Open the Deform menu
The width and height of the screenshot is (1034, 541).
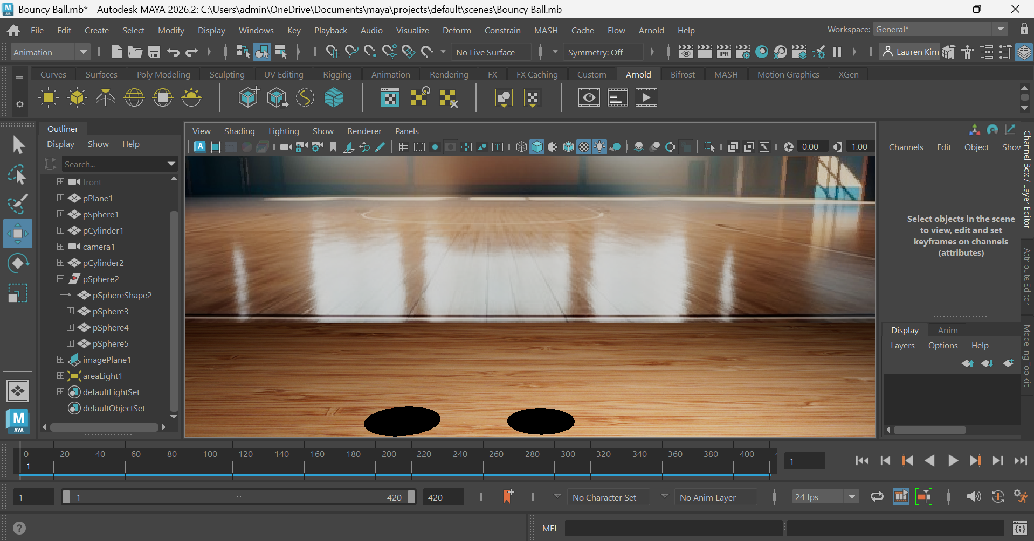pos(456,30)
